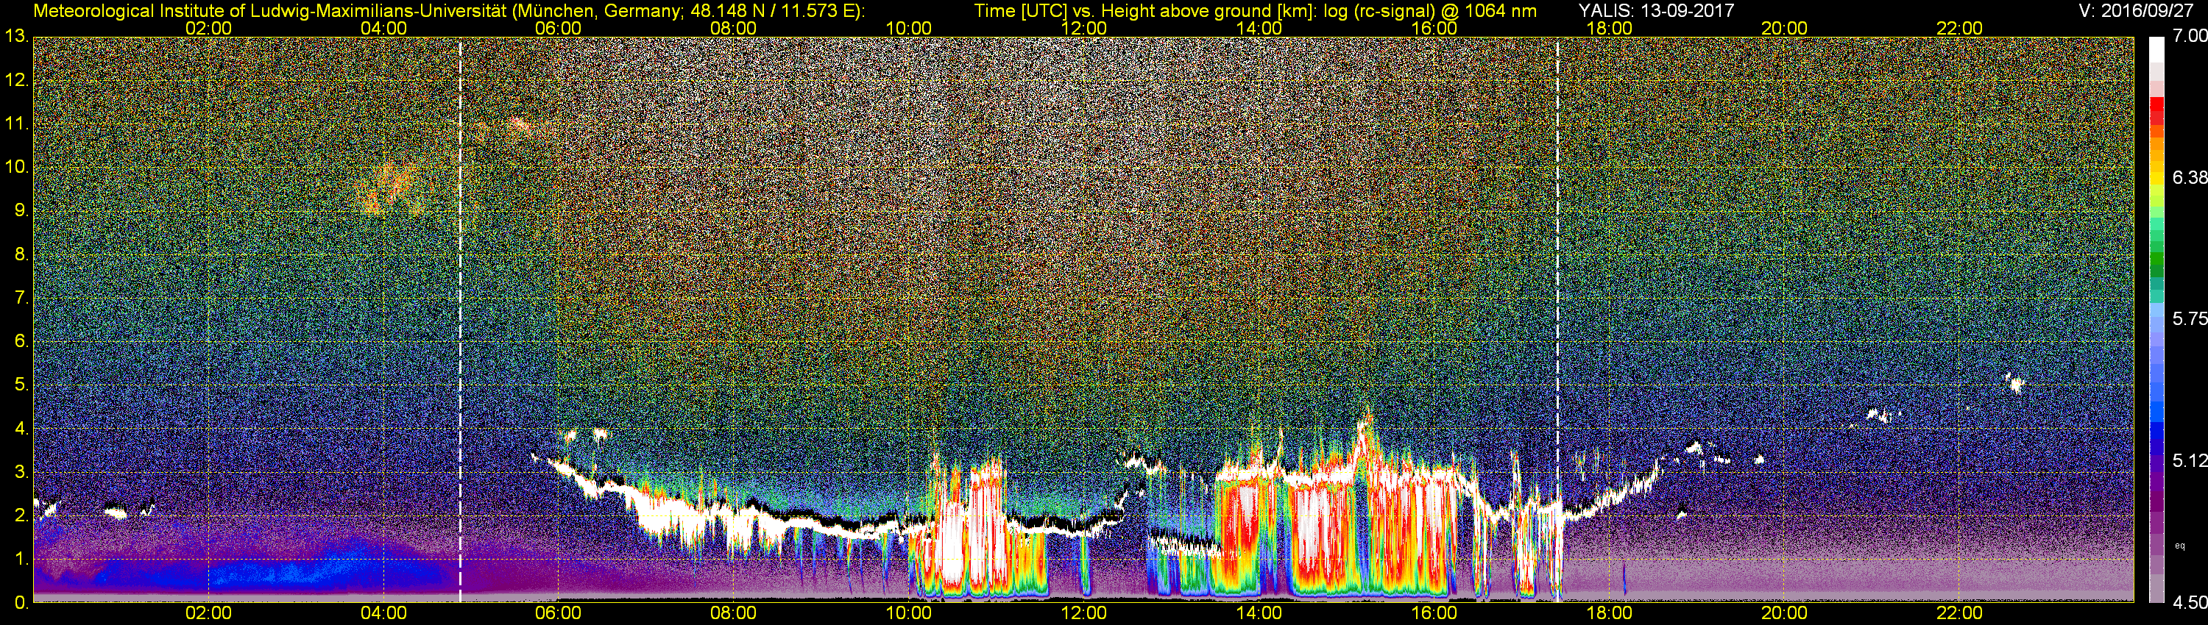Click the 16:00 label on the top time axis
The height and width of the screenshot is (625, 2208).
1434,28
